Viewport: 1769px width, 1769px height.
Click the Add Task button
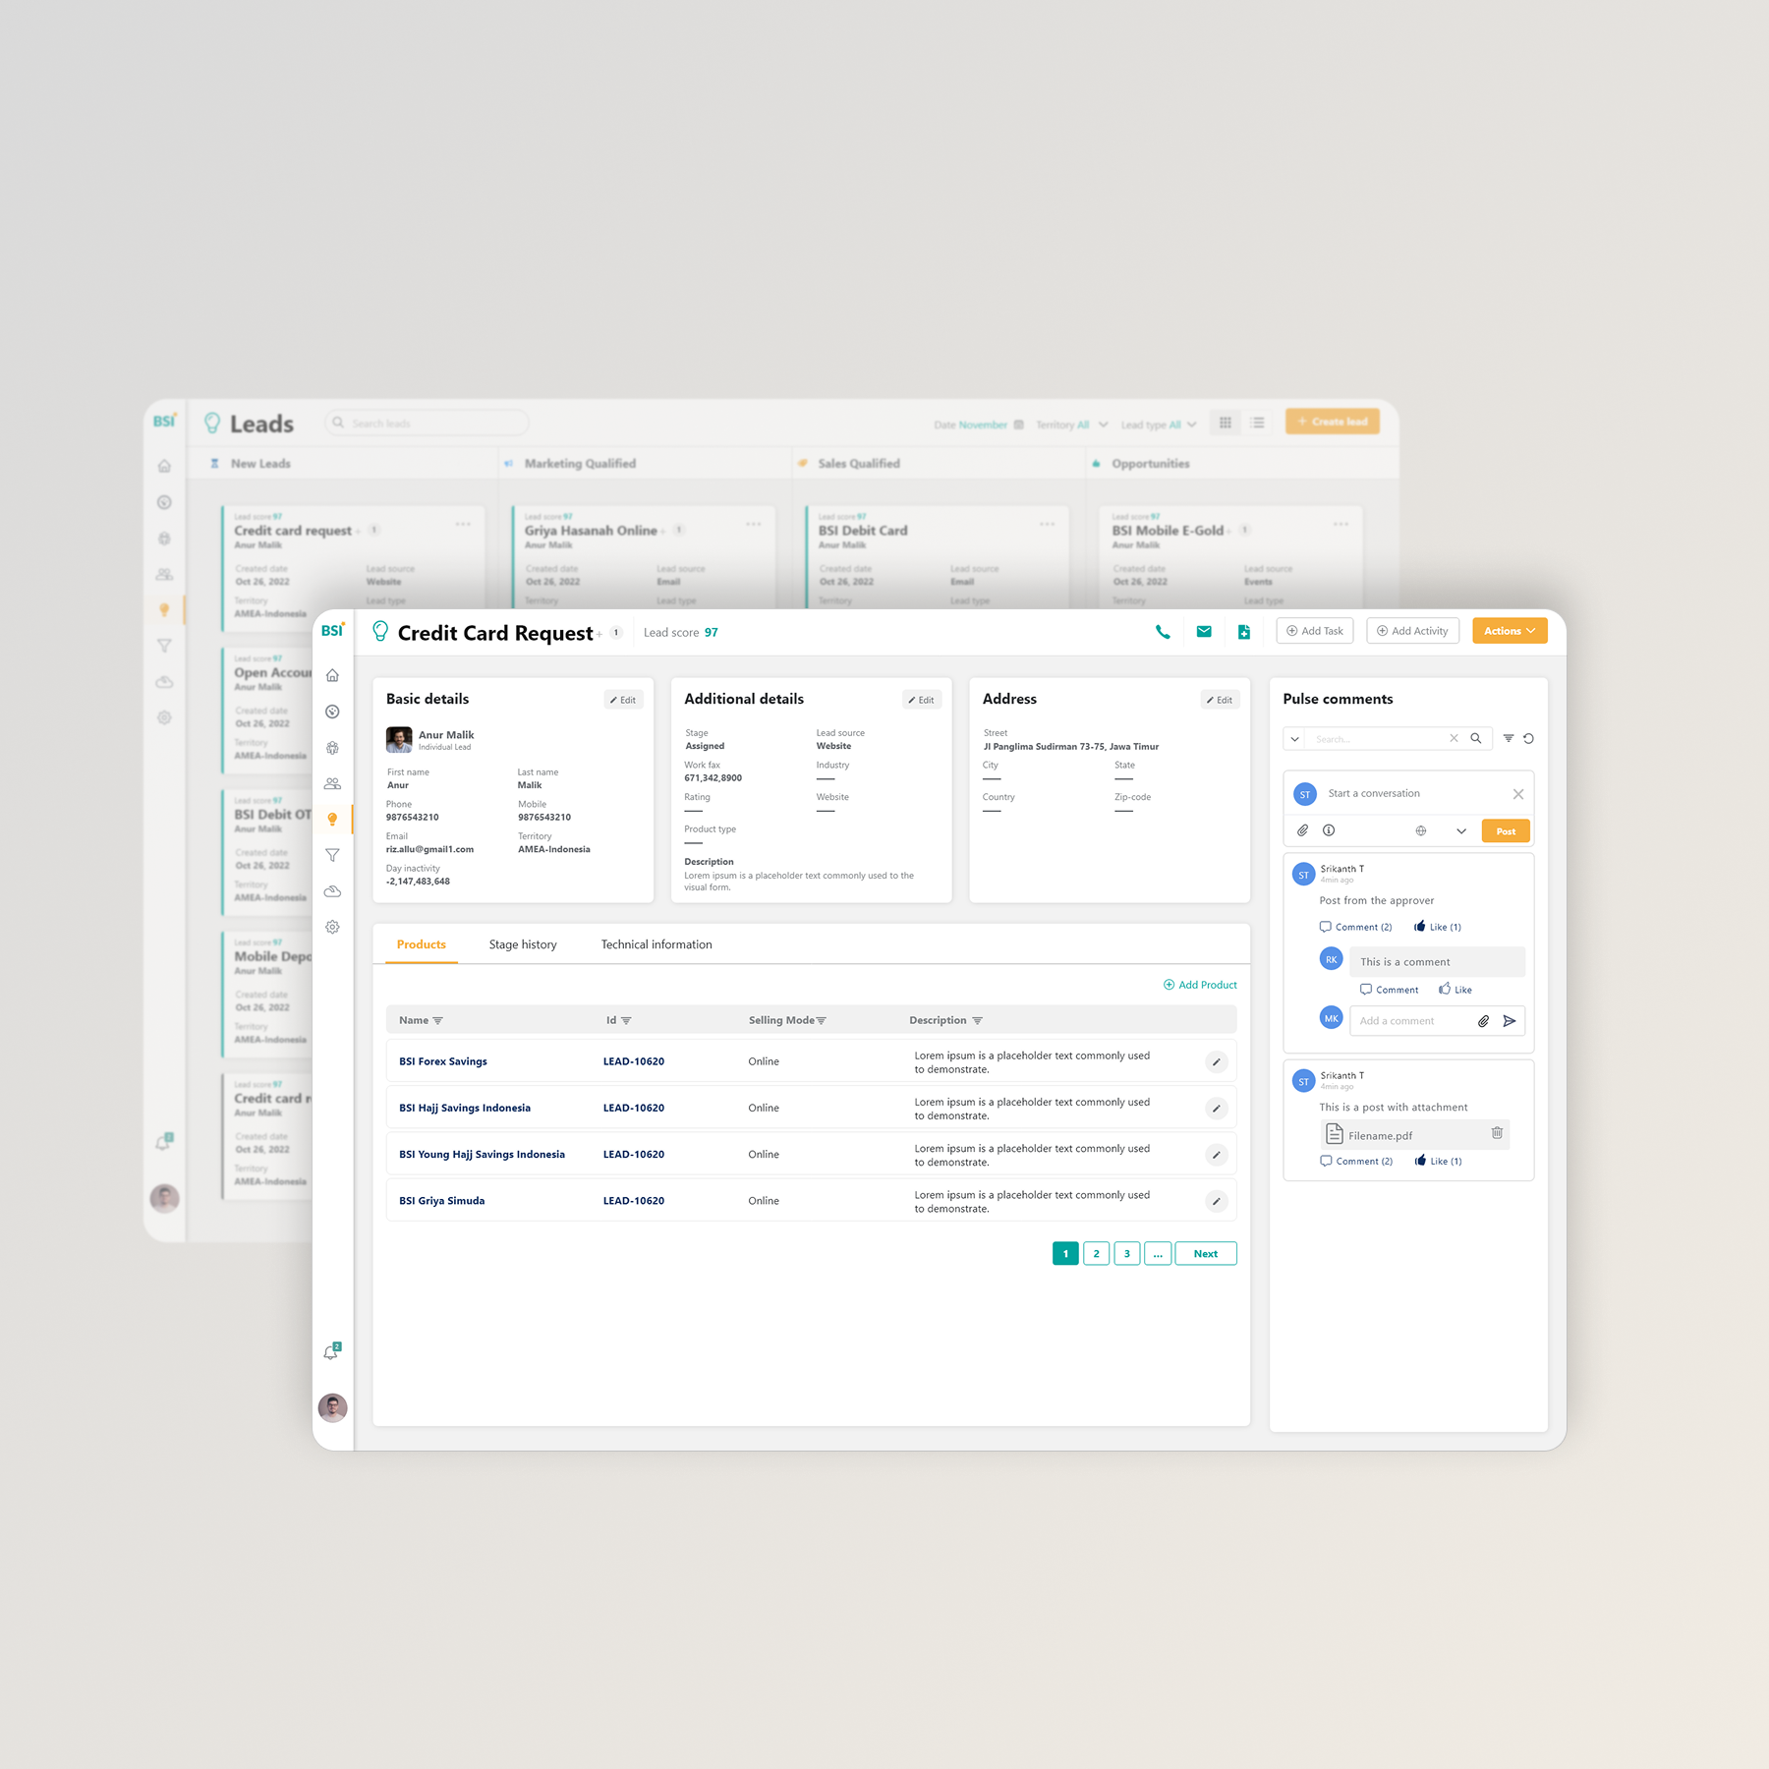click(1315, 631)
